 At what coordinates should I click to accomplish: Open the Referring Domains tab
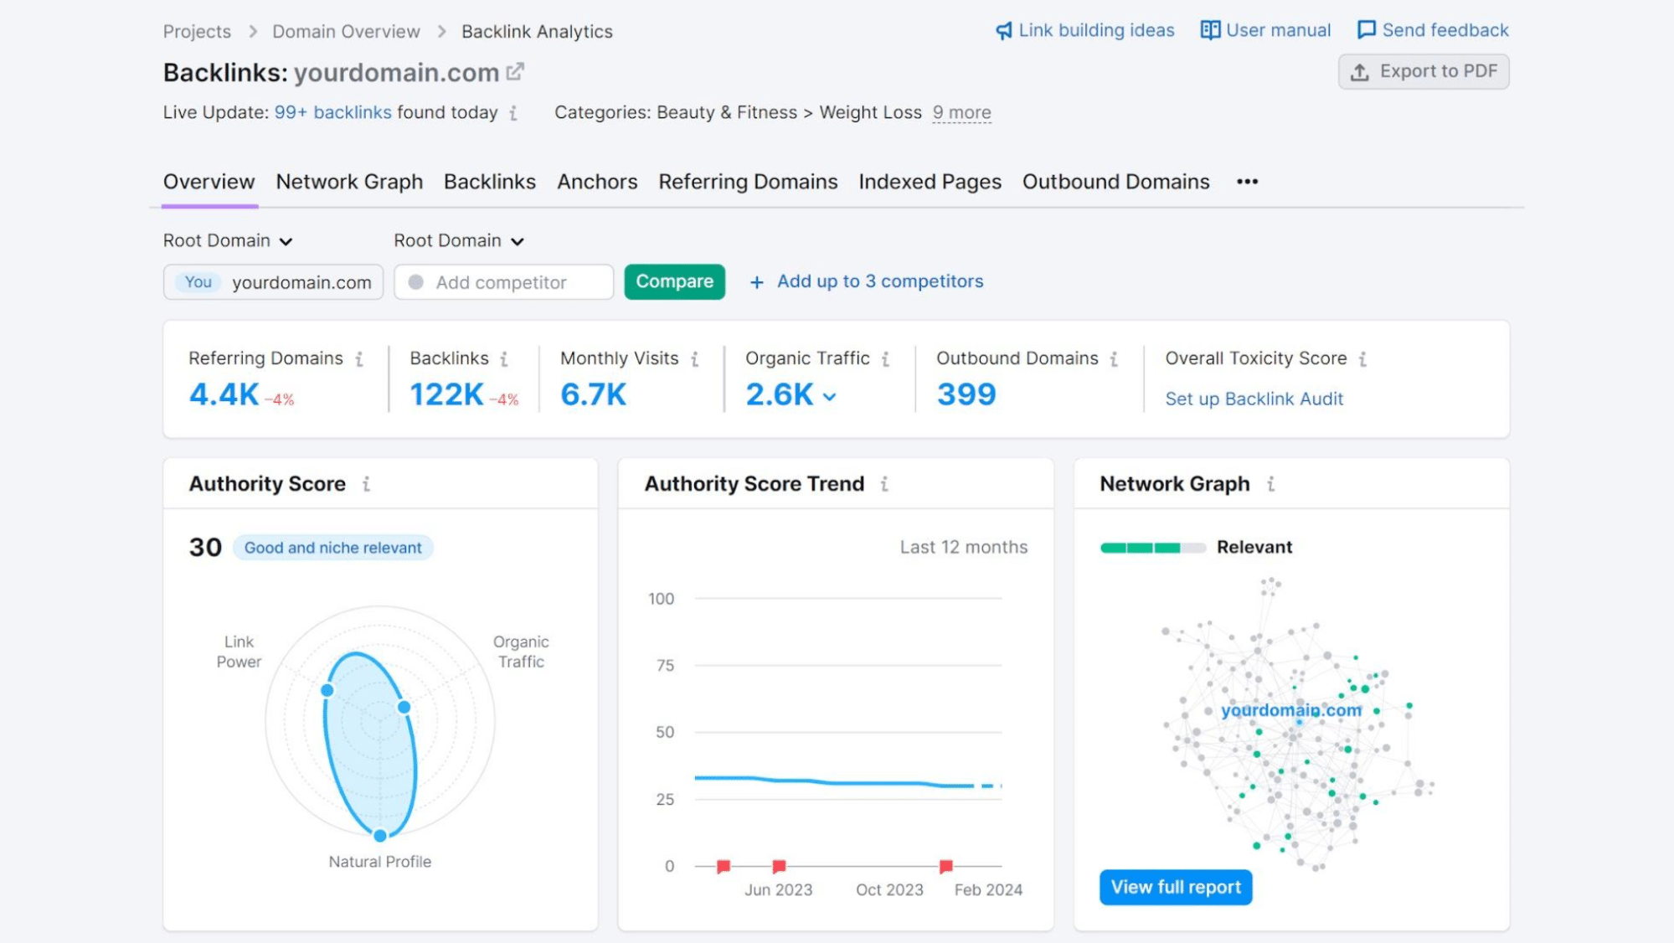(x=748, y=182)
